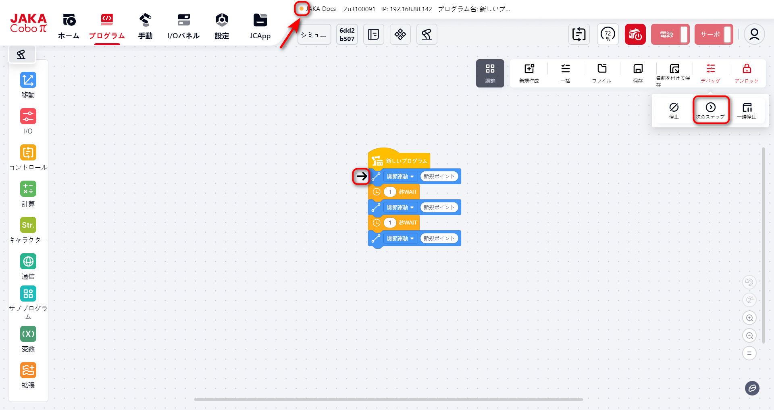The image size is (774, 410).
Task: Expand the third 関節運動 block dropdown
Action: pos(400,239)
